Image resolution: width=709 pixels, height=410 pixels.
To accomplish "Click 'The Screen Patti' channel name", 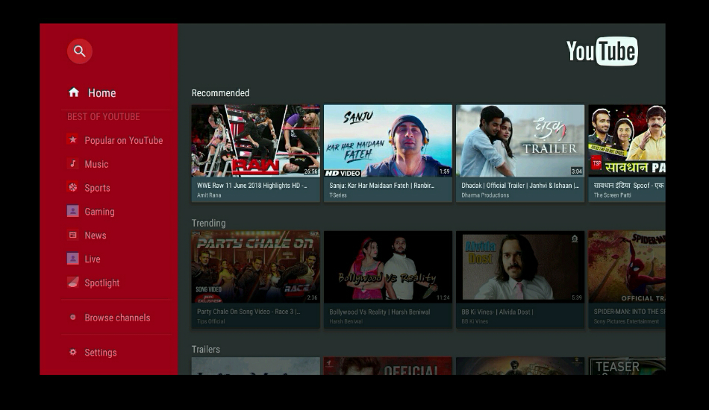I will click(x=612, y=195).
